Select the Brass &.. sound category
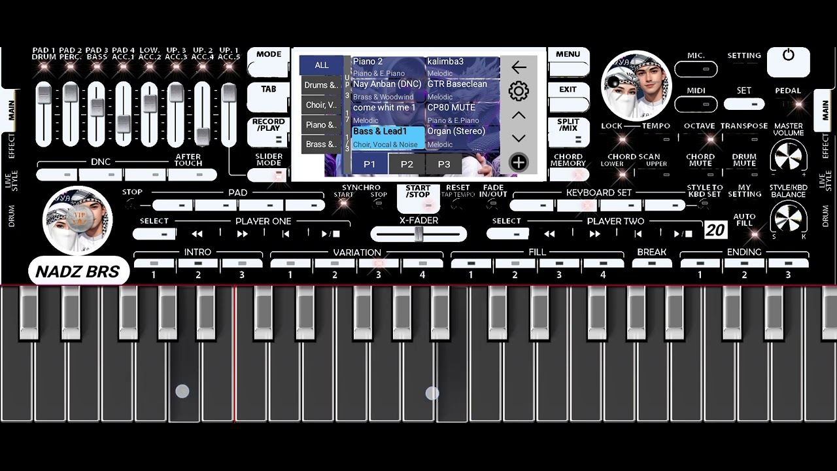This screenshot has width=837, height=471. [321, 145]
